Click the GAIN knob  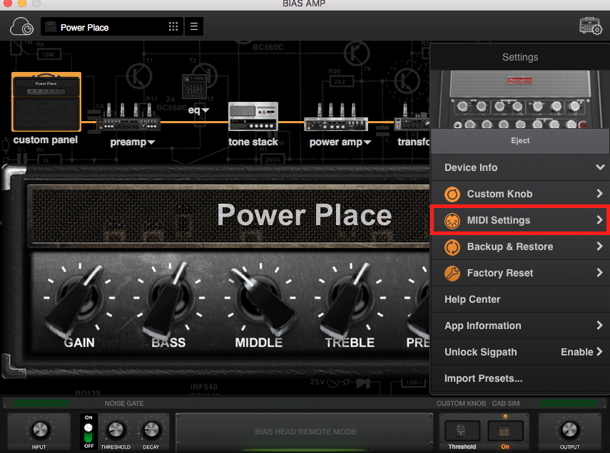click(80, 300)
